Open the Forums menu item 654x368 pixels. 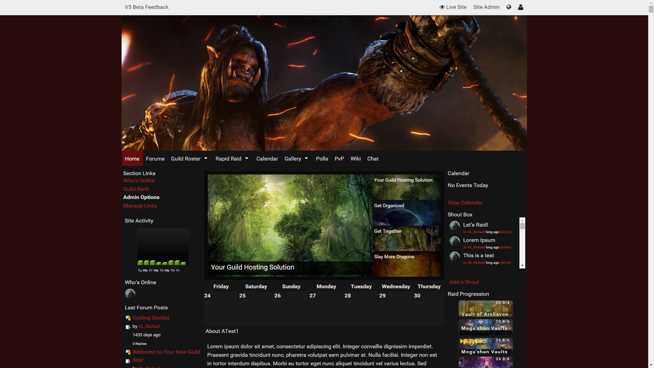[155, 158]
